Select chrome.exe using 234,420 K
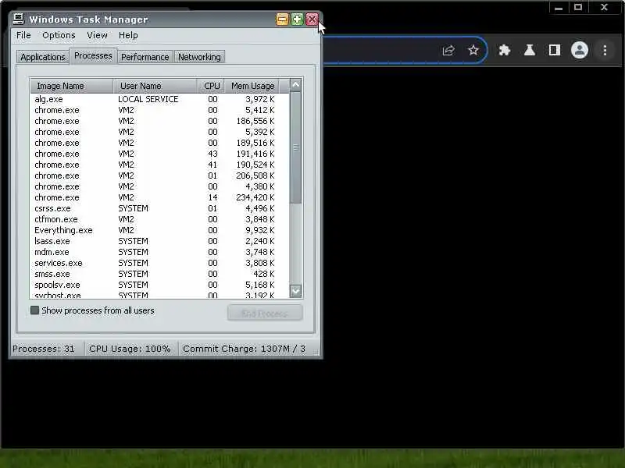The width and height of the screenshot is (625, 468). click(160, 197)
